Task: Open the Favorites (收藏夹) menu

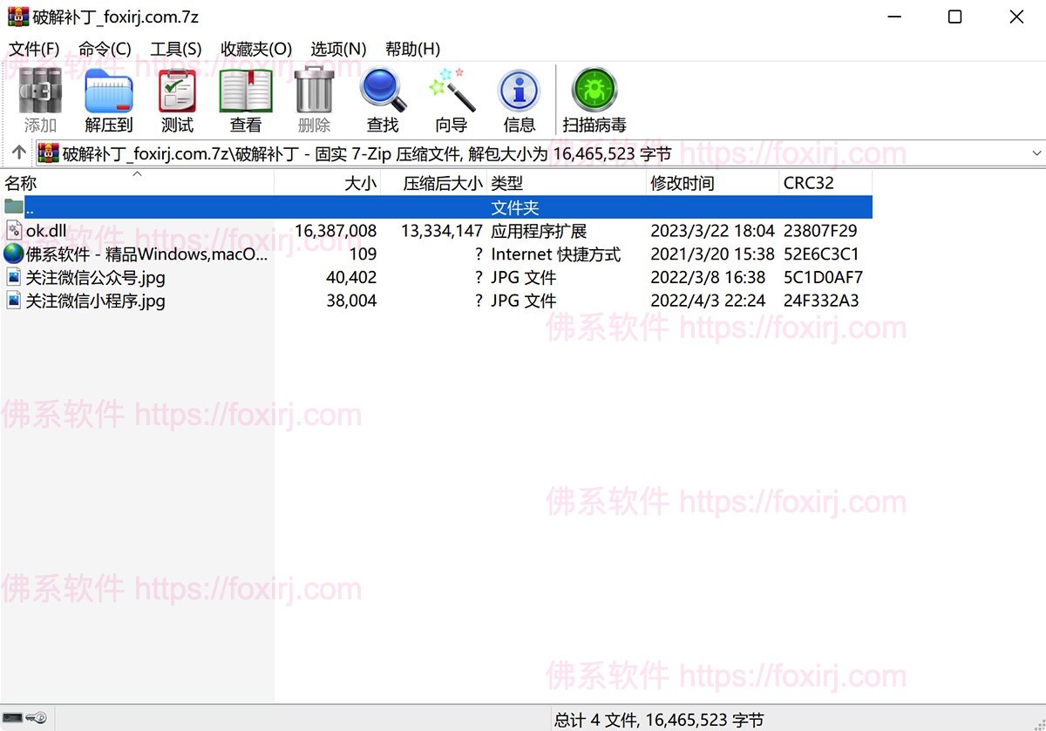Action: point(256,49)
